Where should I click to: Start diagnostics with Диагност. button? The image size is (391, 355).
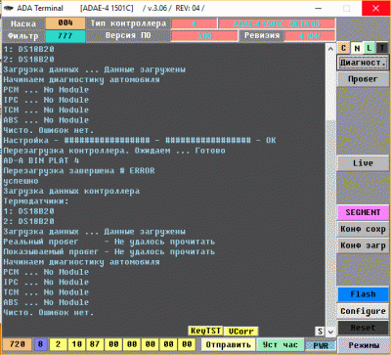click(363, 63)
